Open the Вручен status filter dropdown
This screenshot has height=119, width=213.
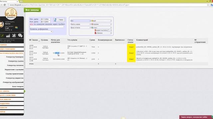(101, 27)
